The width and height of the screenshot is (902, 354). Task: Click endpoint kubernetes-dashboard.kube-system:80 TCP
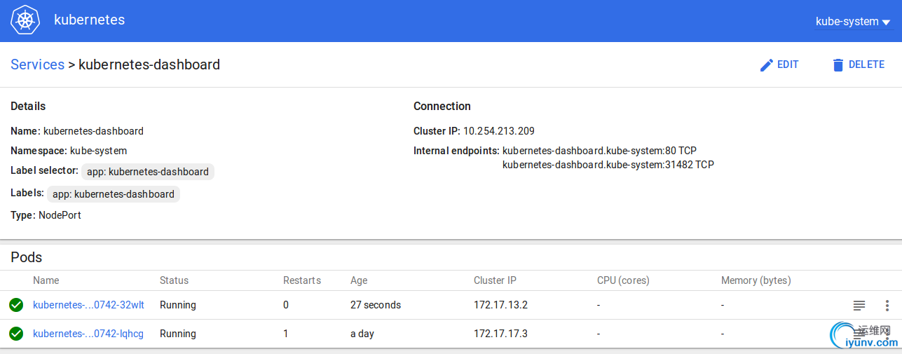click(599, 151)
